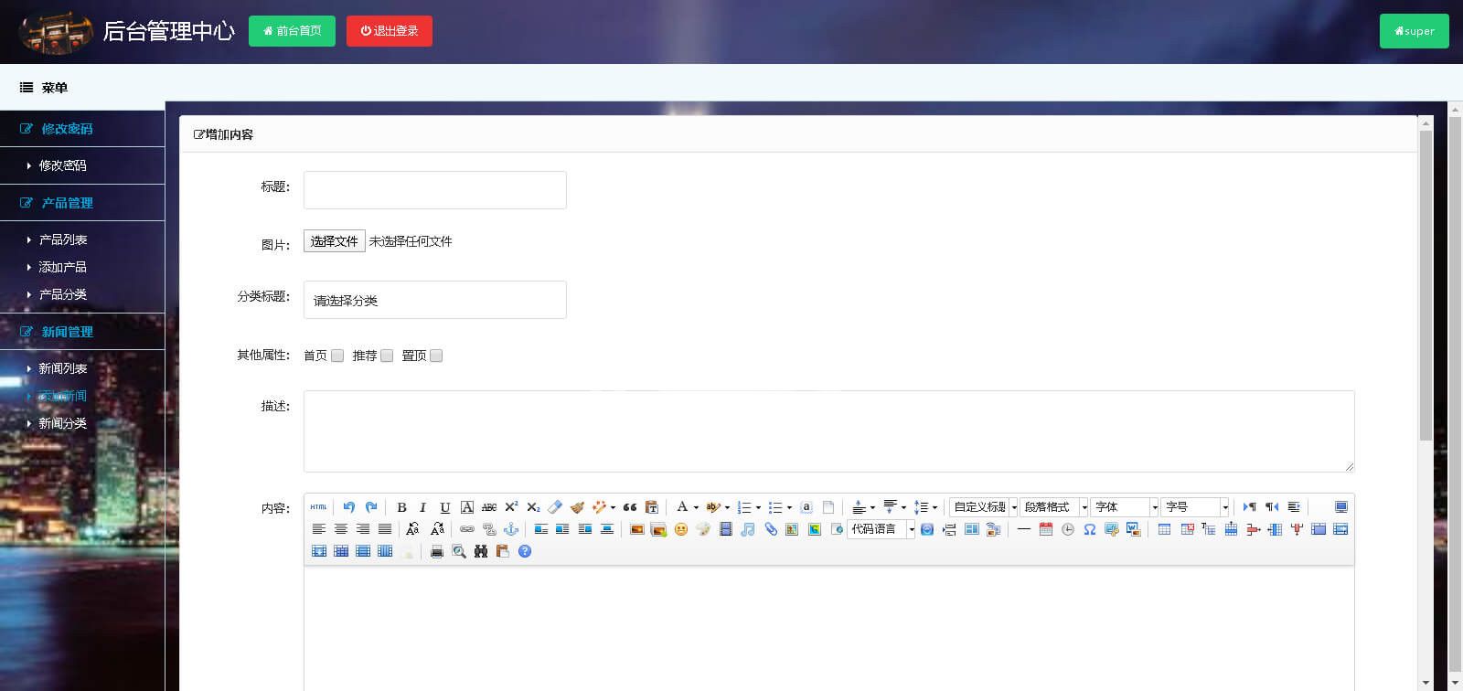Enable the 推荐 checkbox
The width and height of the screenshot is (1463, 691).
click(387, 356)
